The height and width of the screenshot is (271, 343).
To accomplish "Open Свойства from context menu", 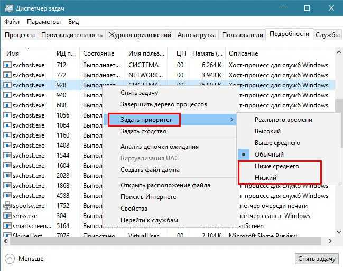I will tap(134, 209).
